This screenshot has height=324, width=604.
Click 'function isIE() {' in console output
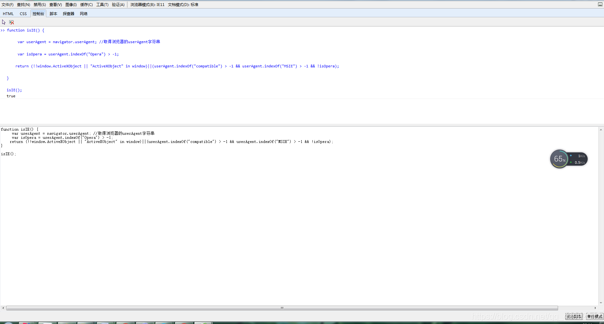coord(25,30)
